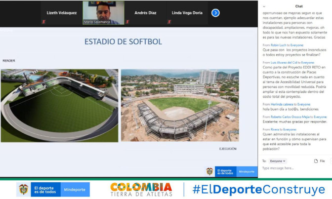Viewport: 332px width, 199px height.
Task: Click the stadium construction aerial photo
Action: 180,105
